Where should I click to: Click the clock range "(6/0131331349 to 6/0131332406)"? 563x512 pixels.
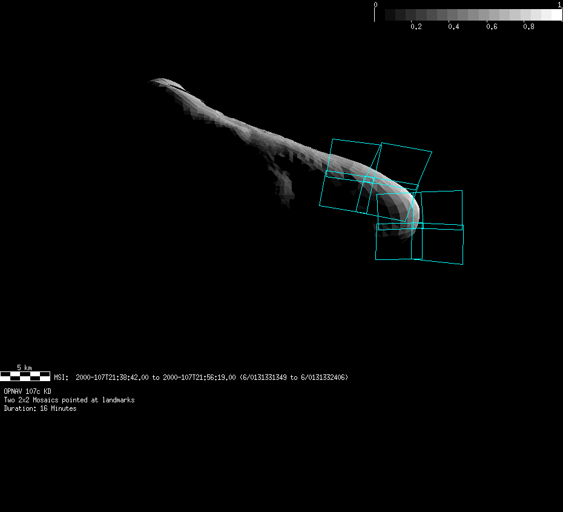tap(294, 377)
